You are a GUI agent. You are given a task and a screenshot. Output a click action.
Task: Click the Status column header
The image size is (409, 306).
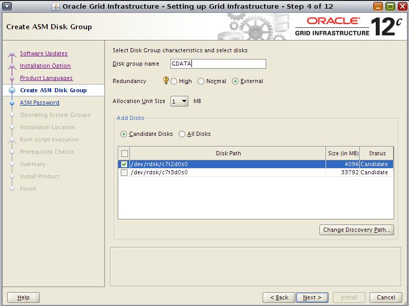377,153
